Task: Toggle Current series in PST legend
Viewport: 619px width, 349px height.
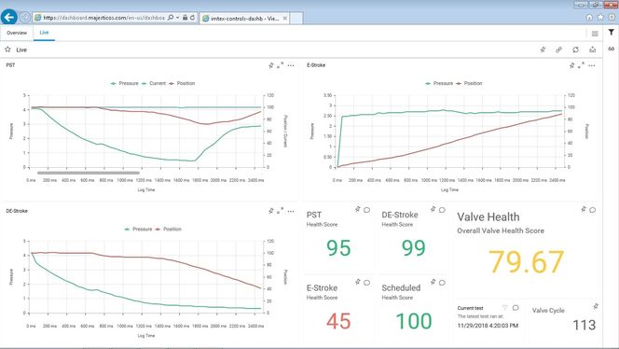Action: [154, 83]
